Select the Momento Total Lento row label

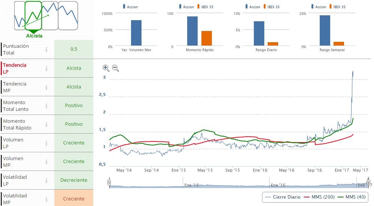16,106
